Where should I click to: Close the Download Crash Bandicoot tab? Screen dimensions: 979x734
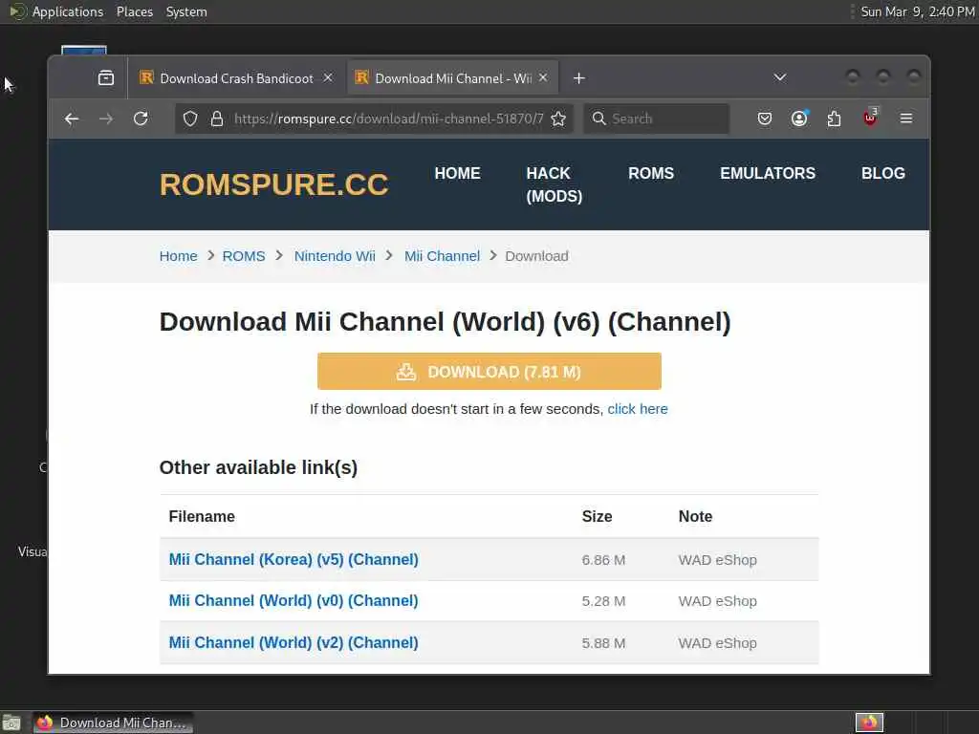pyautogui.click(x=328, y=78)
